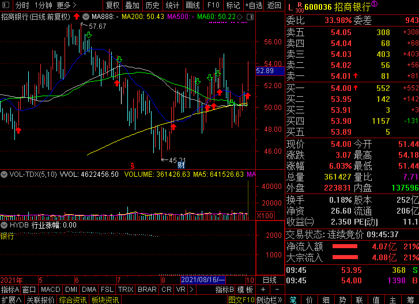Click the 财 finance marker on chart

click(181, 165)
